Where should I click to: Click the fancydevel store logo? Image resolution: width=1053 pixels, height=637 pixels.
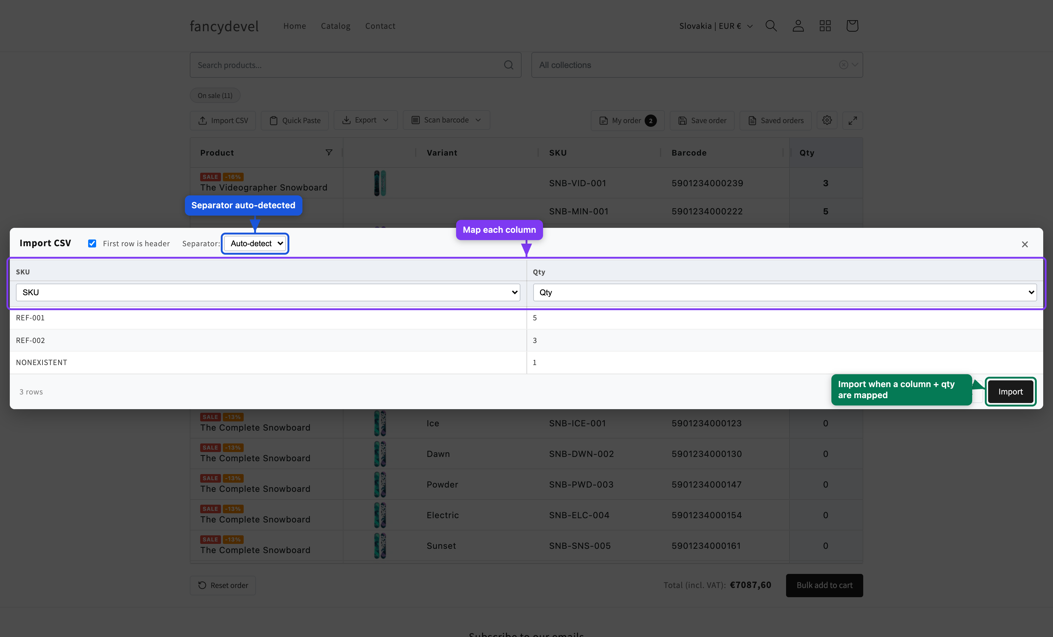click(224, 26)
